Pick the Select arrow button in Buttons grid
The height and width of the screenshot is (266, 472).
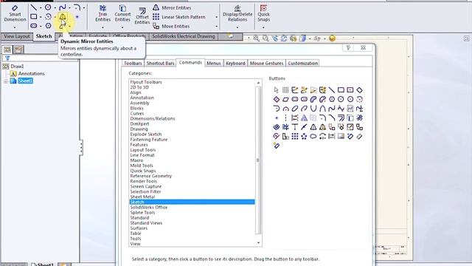276,90
